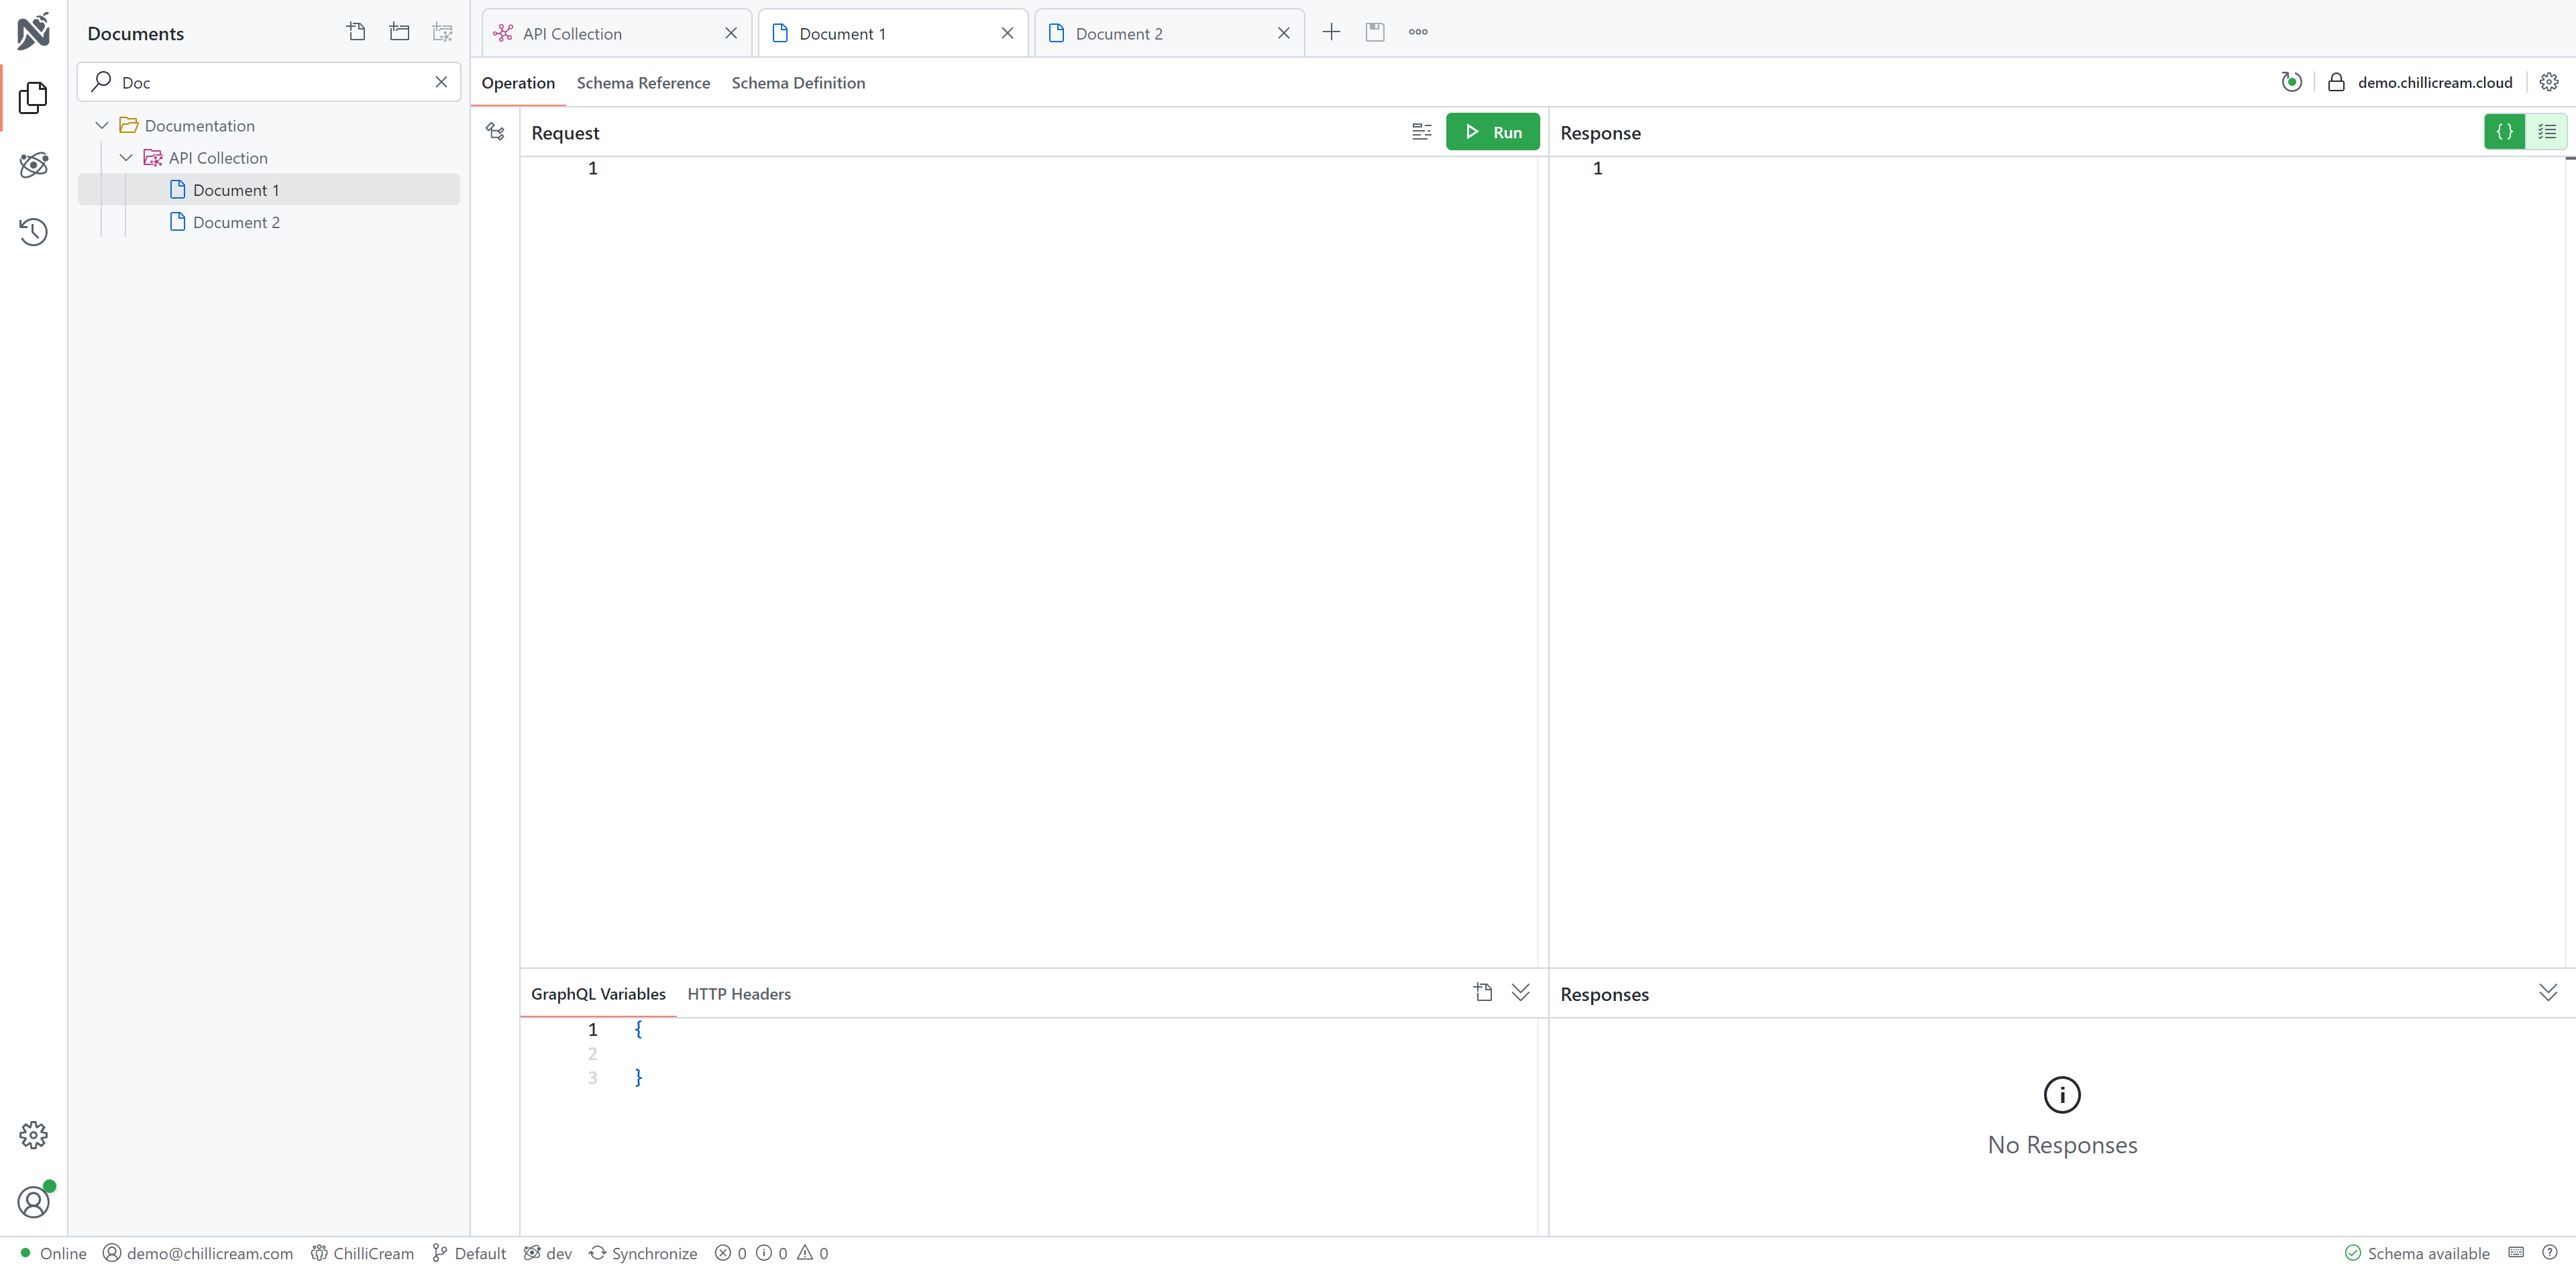This screenshot has width=2576, height=1268.
Task: Open the History sidebar icon
Action: (33, 232)
